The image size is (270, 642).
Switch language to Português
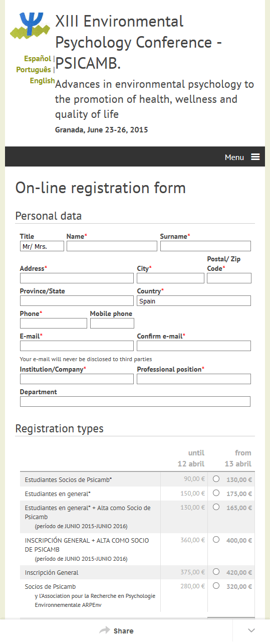34,70
